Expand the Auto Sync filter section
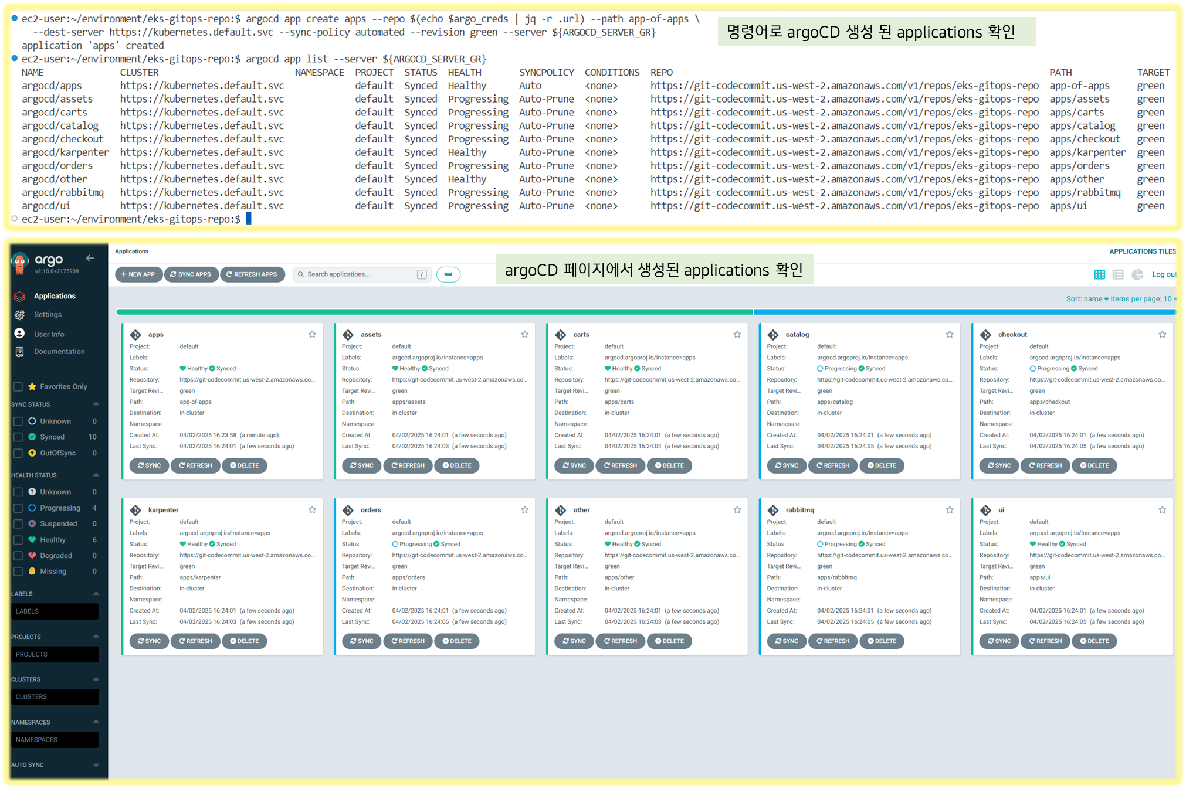The width and height of the screenshot is (1186, 789). (x=96, y=765)
